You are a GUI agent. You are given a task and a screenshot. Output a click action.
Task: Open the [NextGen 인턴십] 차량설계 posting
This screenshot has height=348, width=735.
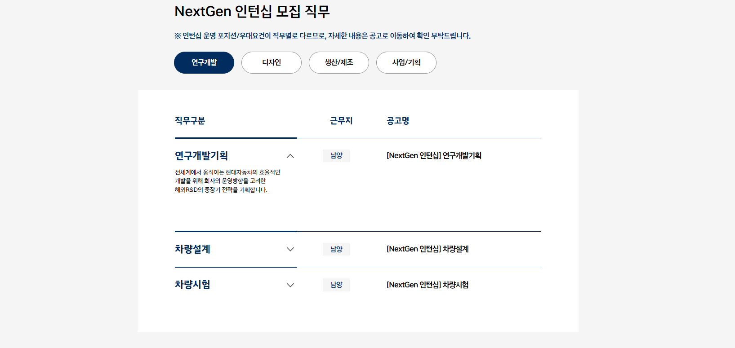[x=427, y=249]
